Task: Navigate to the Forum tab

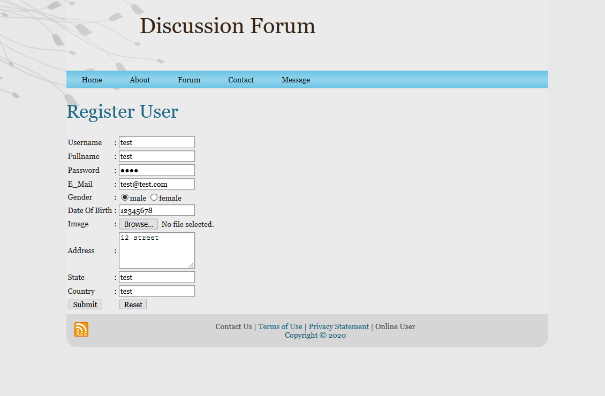Action: point(188,79)
